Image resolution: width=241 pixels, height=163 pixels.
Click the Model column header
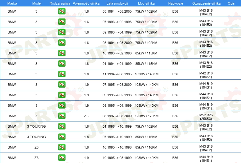click(x=37, y=3)
